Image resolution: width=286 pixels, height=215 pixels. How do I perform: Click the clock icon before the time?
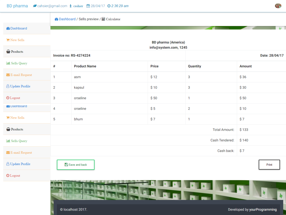pos(109,6)
